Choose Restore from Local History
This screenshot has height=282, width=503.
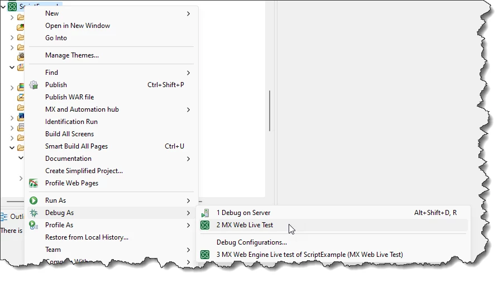[x=111, y=237]
